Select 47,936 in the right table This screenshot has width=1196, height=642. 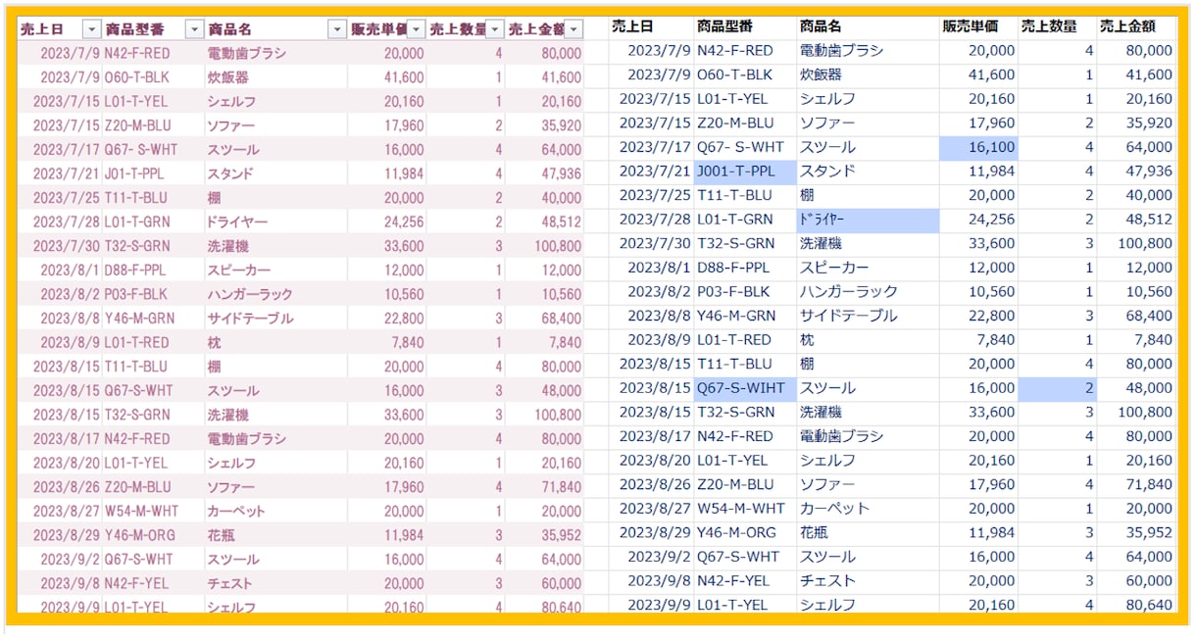(1150, 172)
